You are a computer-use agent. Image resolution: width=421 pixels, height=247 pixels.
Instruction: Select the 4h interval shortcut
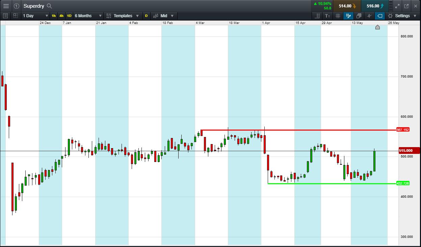tap(61, 16)
